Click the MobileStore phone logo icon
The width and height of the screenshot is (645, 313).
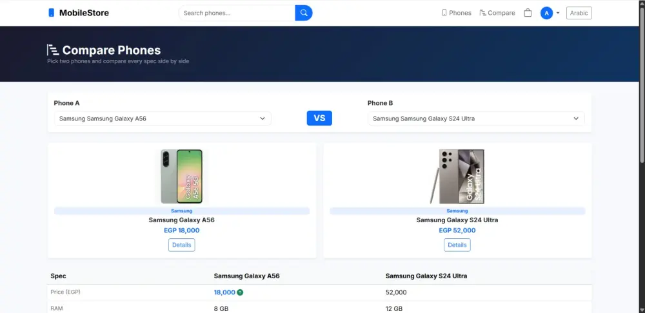click(52, 13)
